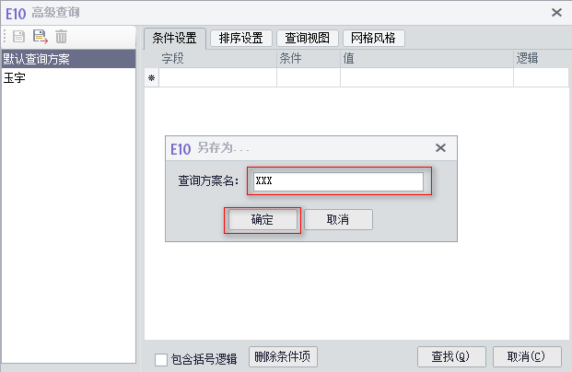Click the save-as scheme icon

pyautogui.click(x=40, y=37)
